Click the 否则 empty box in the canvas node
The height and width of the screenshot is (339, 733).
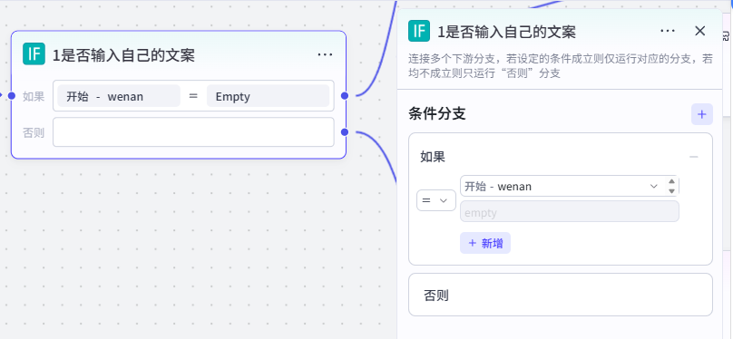pyautogui.click(x=193, y=132)
